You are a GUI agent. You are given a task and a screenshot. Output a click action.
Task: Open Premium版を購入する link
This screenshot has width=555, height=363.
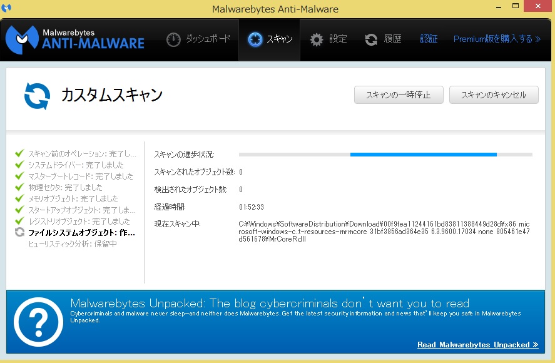tap(497, 39)
